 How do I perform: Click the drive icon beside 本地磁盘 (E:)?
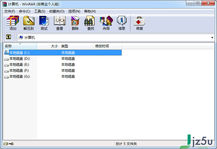(x=7, y=65)
